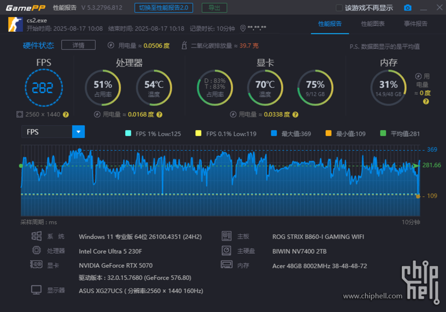Click the cs2.exe game icon
446x312 pixels.
pyautogui.click(x=15, y=24)
